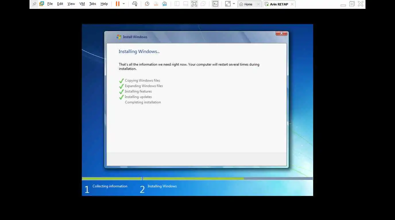395x220 pixels.
Task: Open the snapshot manager icon
Action: pyautogui.click(x=164, y=4)
